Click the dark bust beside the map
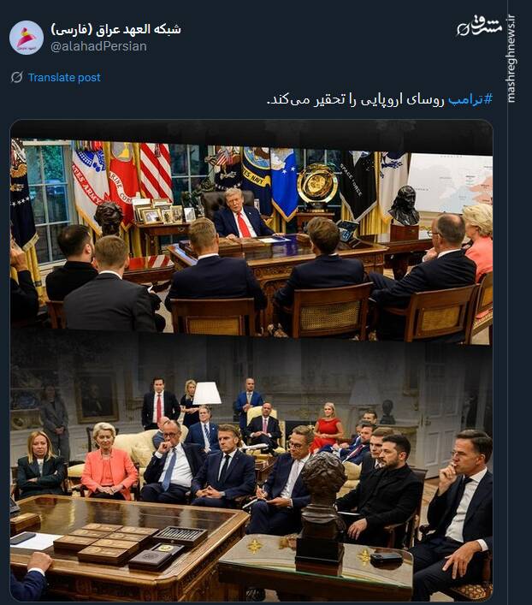Viewport: 532px width, 605px height. 404,205
